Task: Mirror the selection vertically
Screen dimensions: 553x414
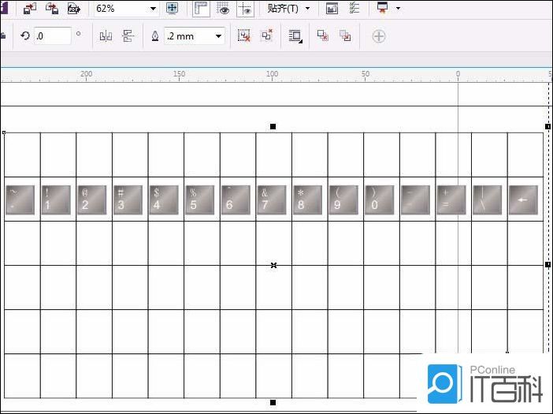Action: coord(128,36)
